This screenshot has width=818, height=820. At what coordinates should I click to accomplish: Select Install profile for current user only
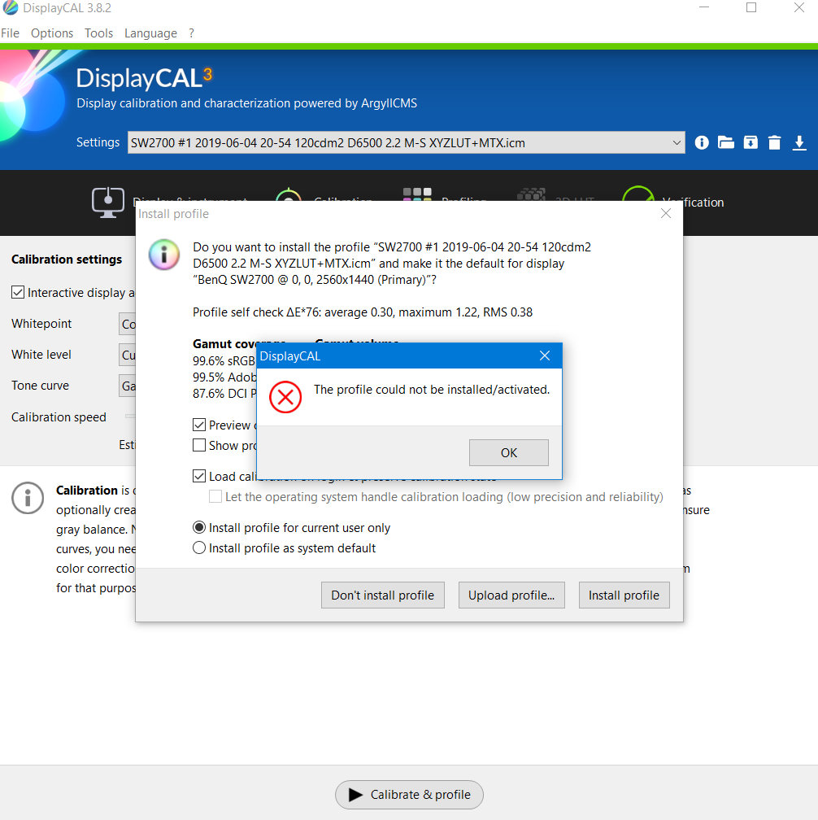pos(199,527)
